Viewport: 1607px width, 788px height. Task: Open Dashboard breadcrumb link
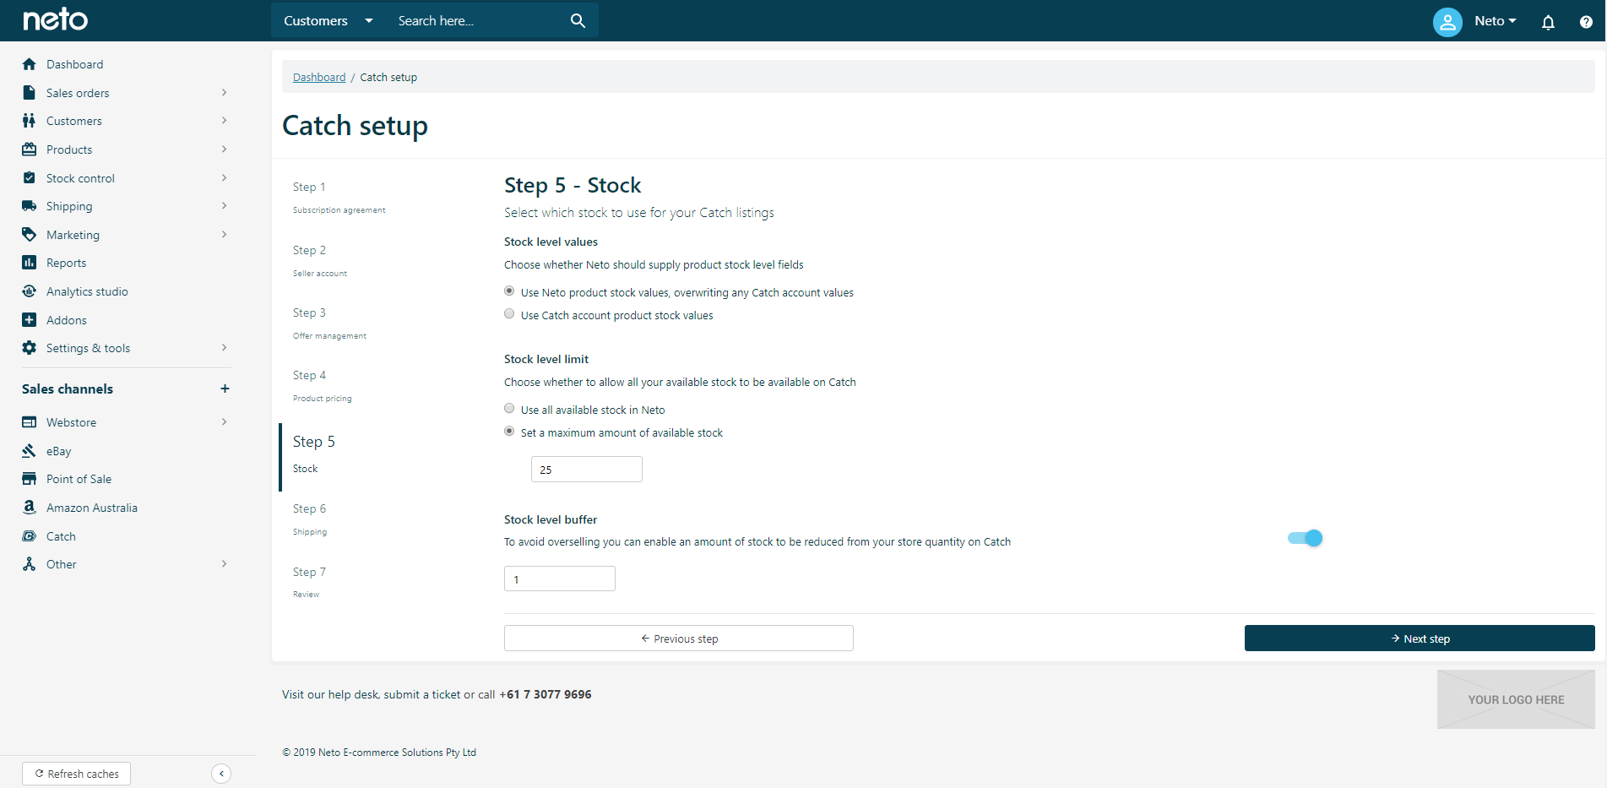[319, 77]
